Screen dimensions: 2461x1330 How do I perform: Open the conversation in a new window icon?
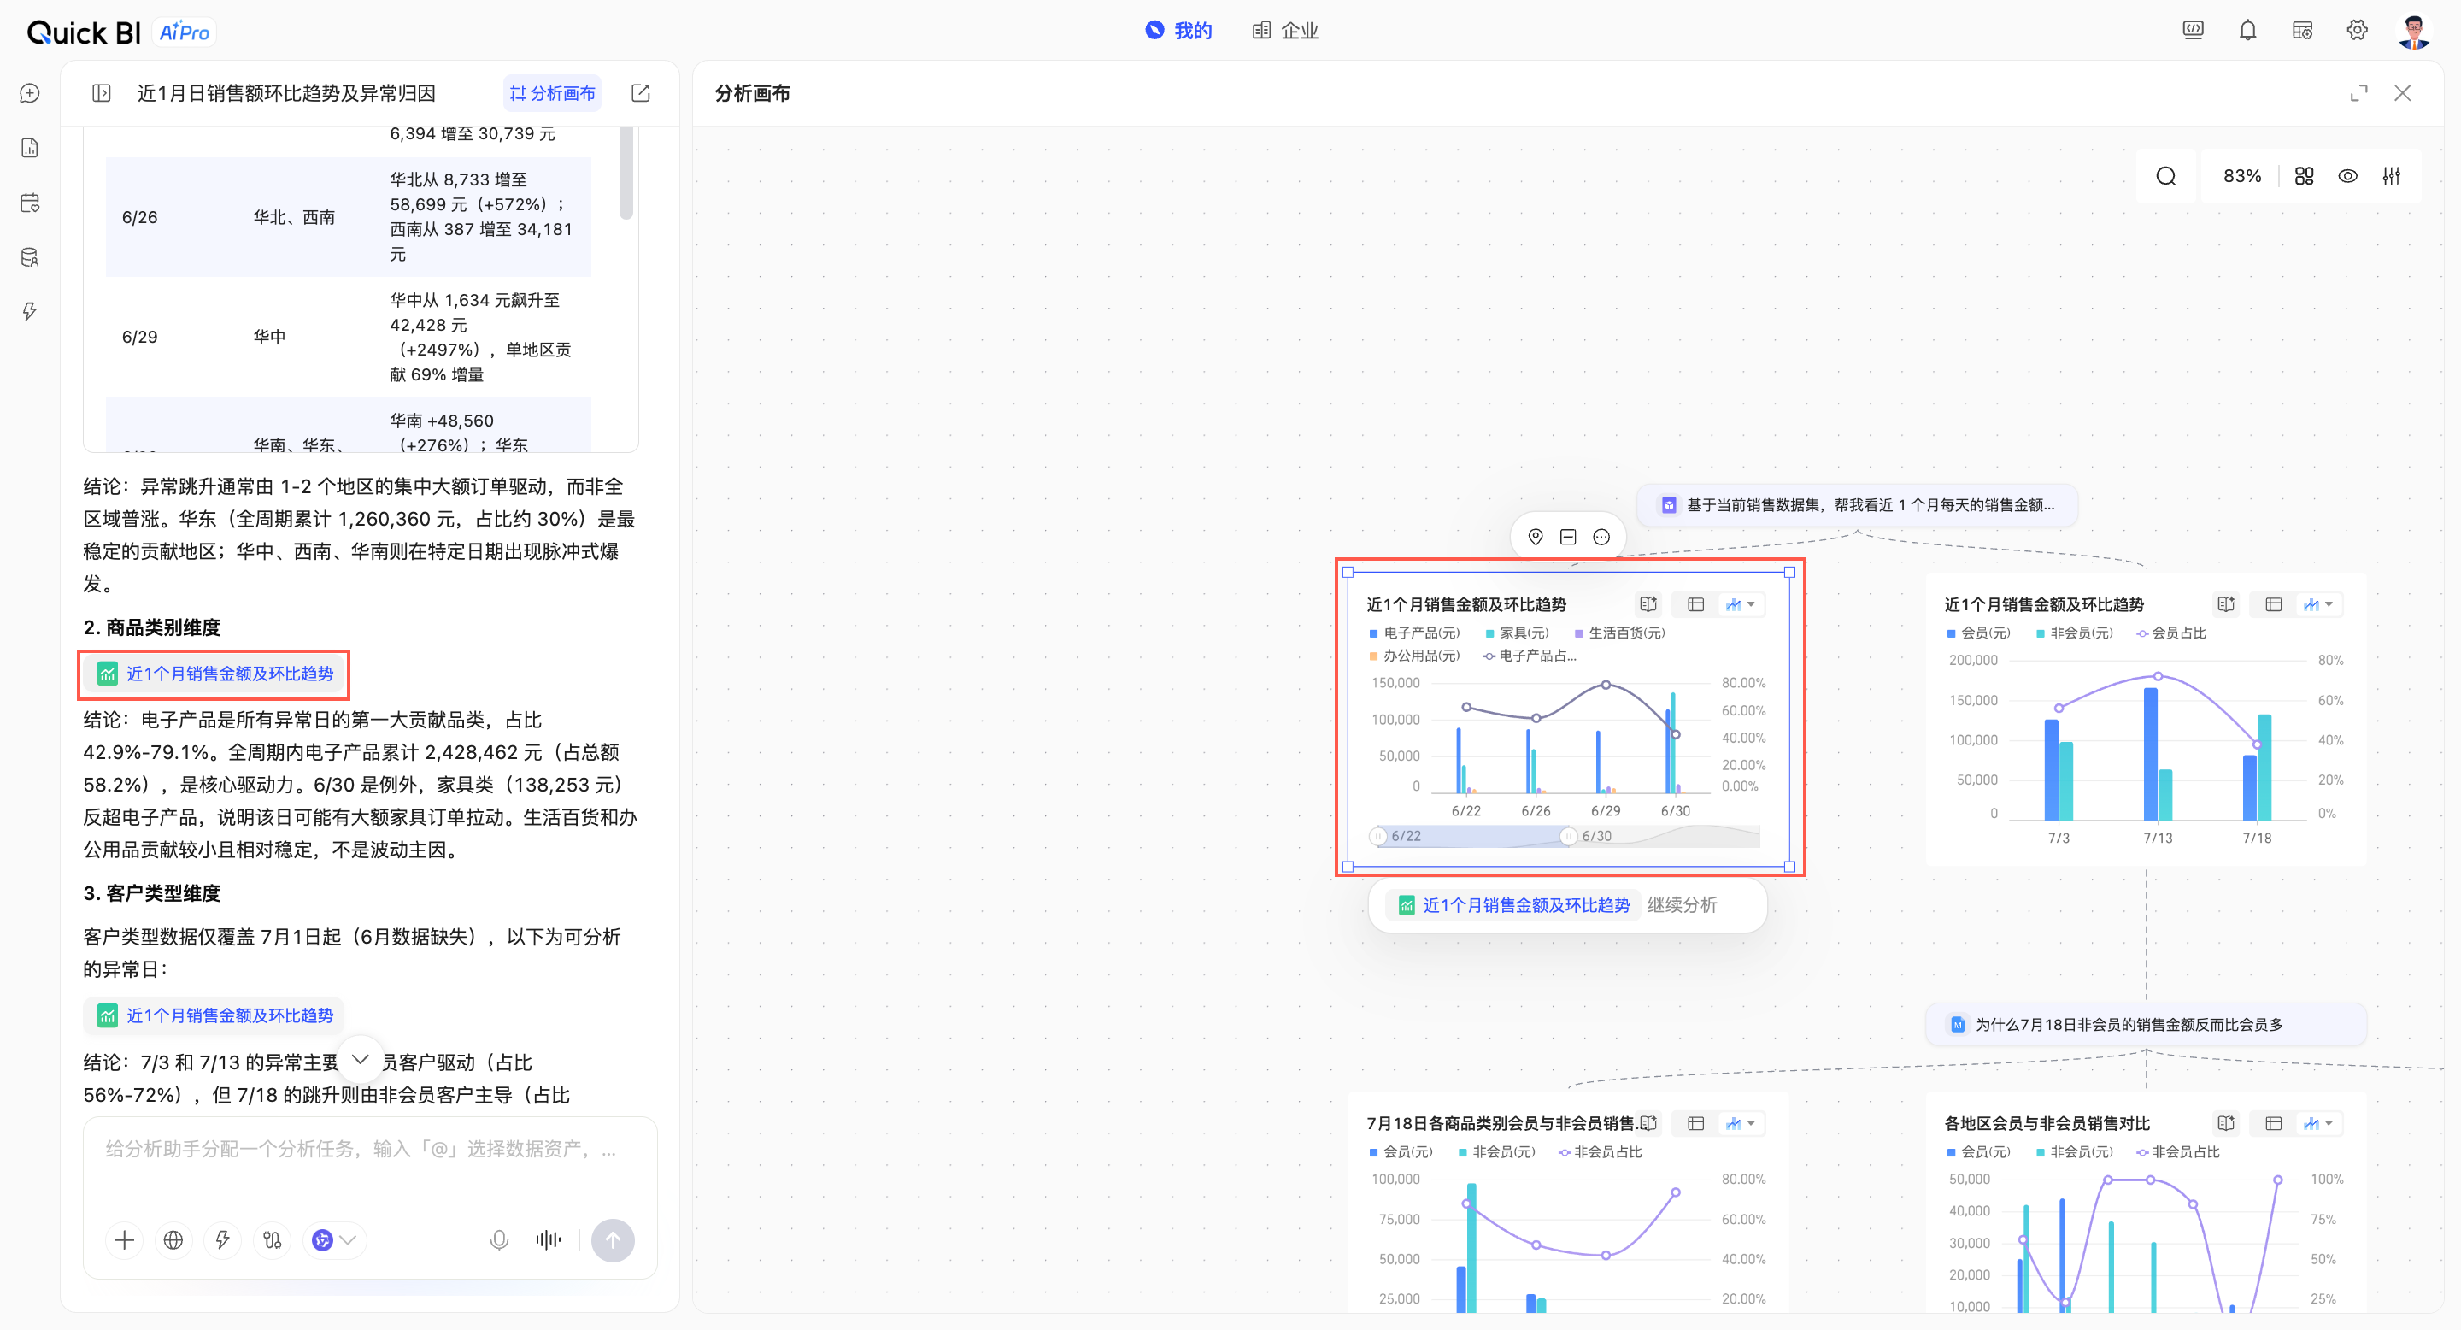pos(641,92)
